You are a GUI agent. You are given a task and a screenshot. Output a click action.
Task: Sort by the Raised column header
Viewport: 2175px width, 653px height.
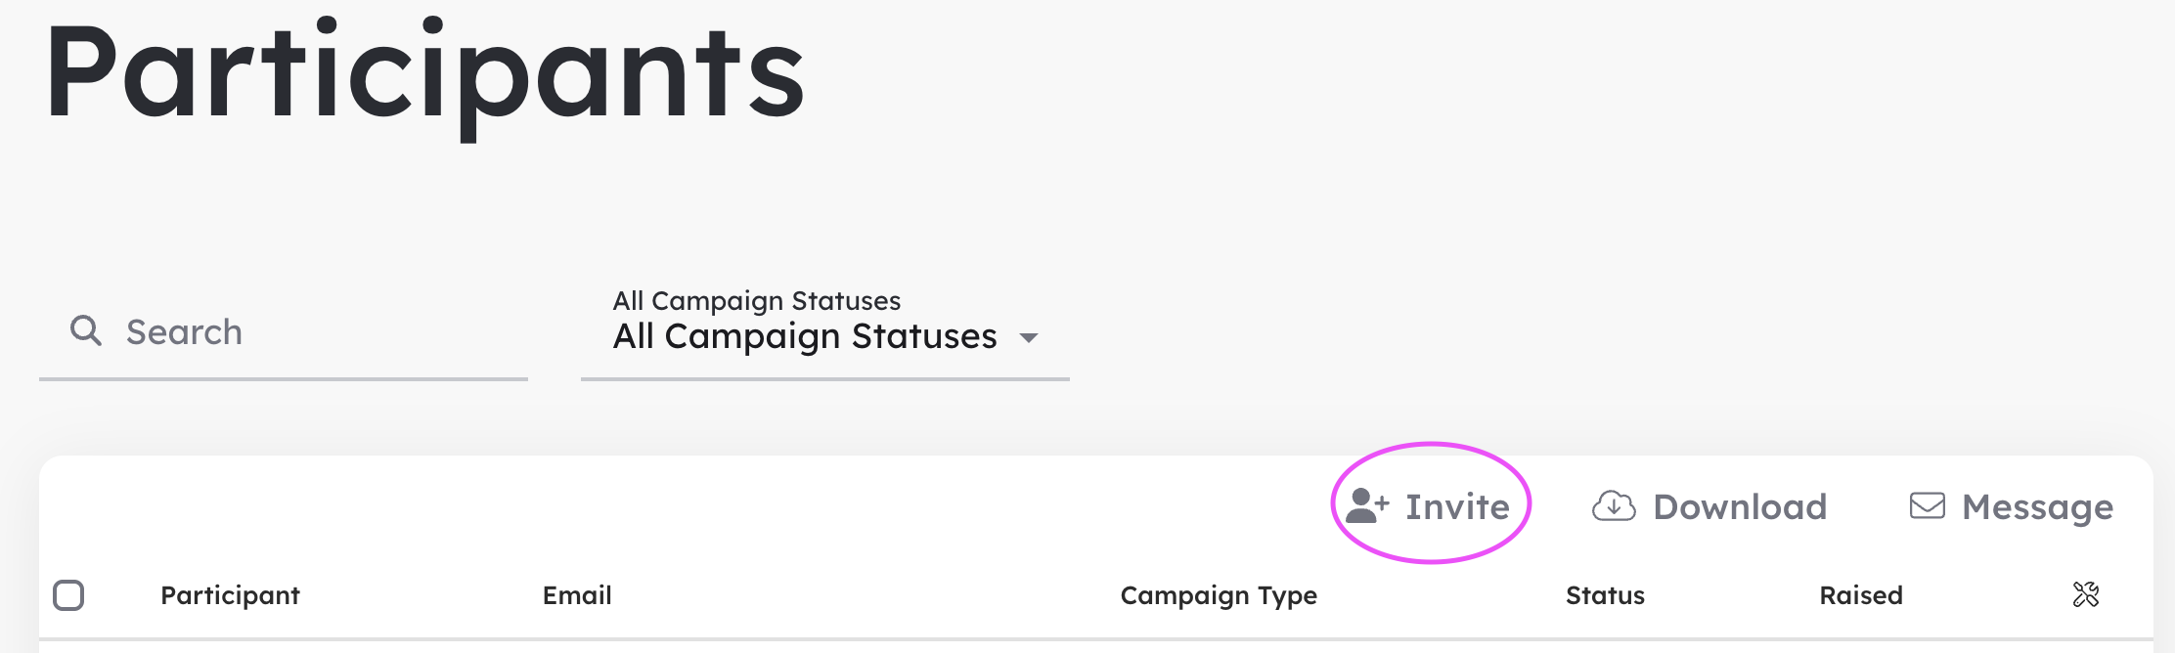click(1861, 595)
